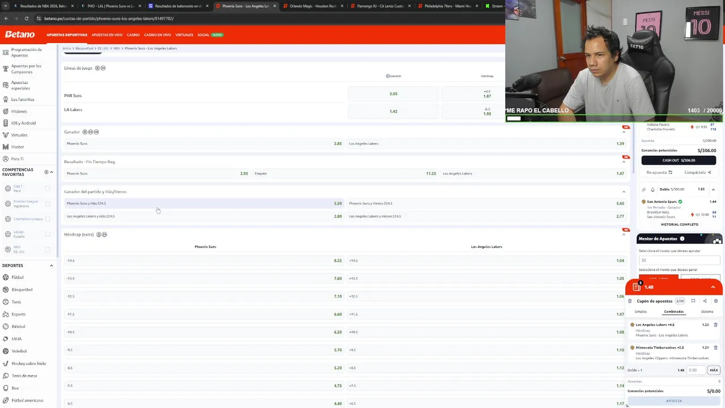The image size is (725, 408).
Task: Click Mentor de Apuestas info icon
Action: 682,239
